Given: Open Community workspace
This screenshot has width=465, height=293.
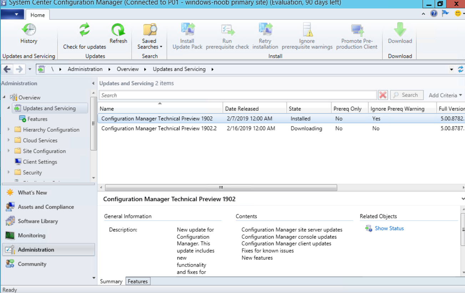Looking at the screenshot, I should [49, 264].
